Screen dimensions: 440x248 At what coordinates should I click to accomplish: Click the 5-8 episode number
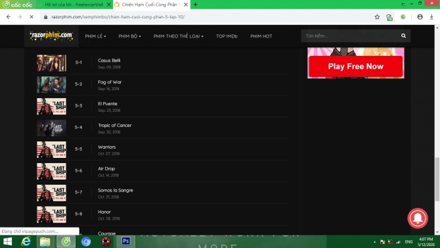pos(79,214)
